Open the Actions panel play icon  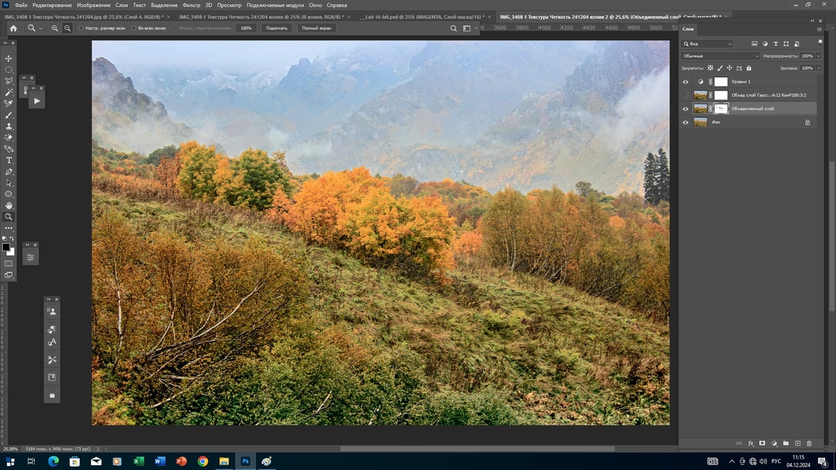point(37,101)
